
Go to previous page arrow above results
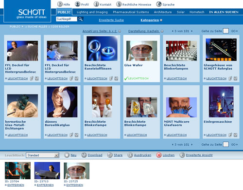(x=173, y=31)
